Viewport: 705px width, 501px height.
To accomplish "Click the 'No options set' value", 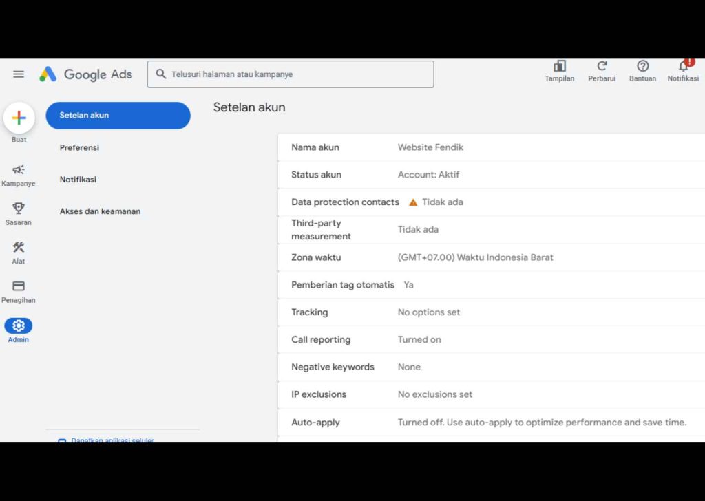I will 429,312.
